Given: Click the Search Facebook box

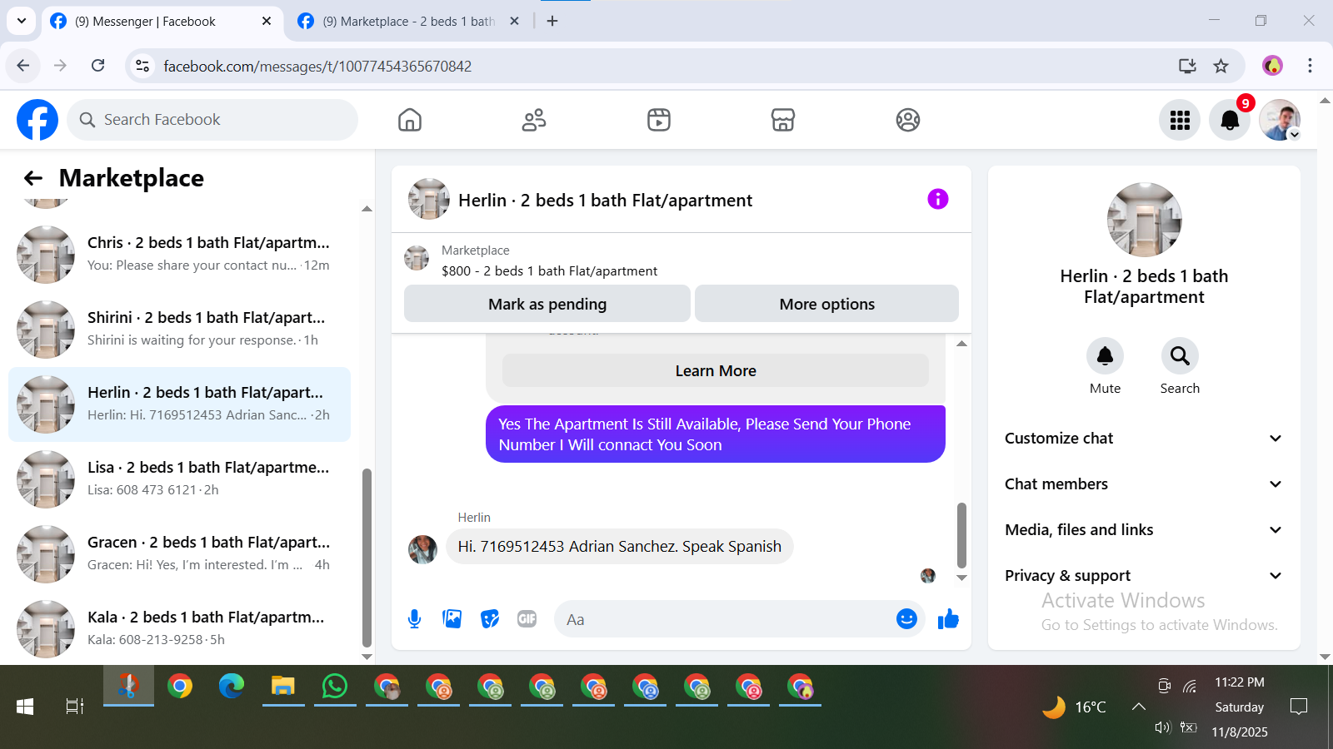Looking at the screenshot, I should [212, 120].
